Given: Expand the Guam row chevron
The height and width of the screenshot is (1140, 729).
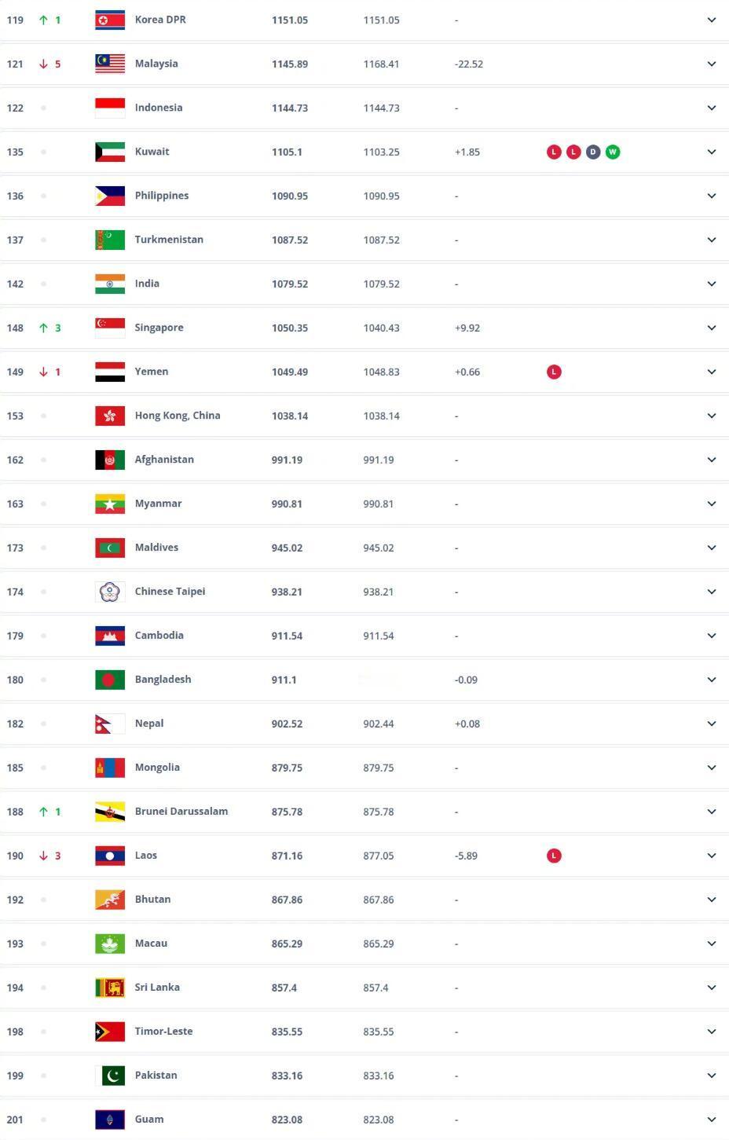Looking at the screenshot, I should pyautogui.click(x=712, y=1120).
